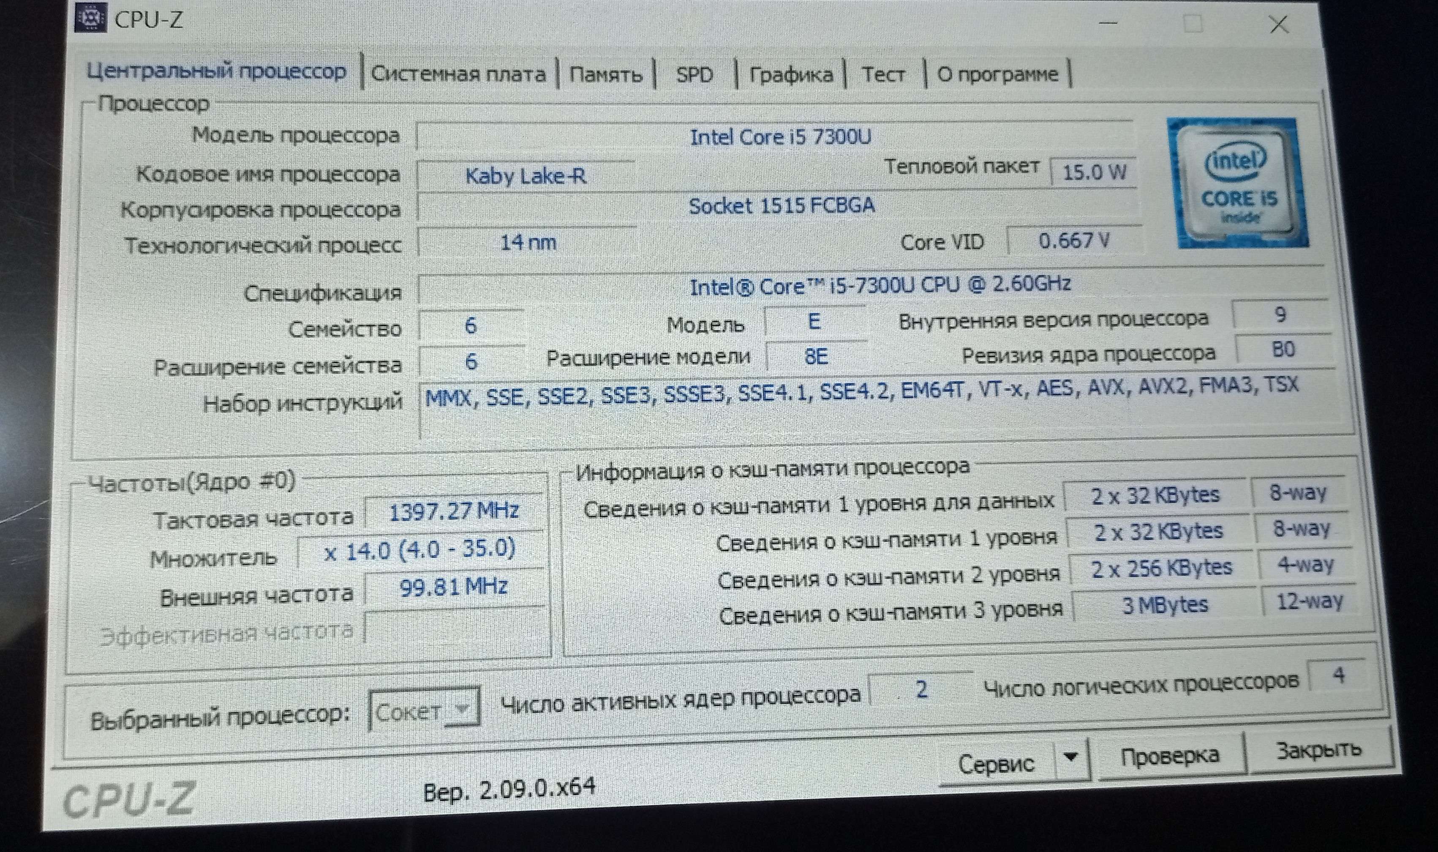Close the CPU-Z window with X
The width and height of the screenshot is (1438, 852).
click(x=1278, y=24)
